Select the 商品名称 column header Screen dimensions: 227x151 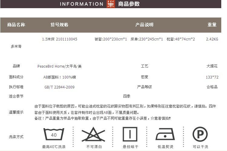[x=16, y=25]
